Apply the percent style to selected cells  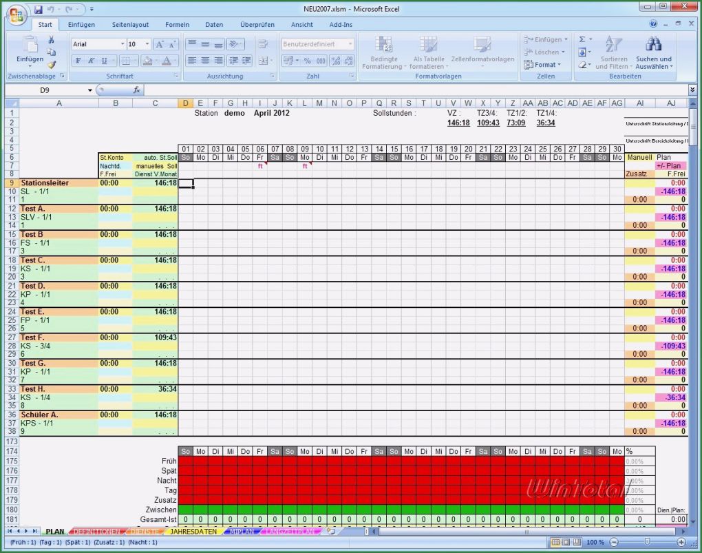coord(307,61)
